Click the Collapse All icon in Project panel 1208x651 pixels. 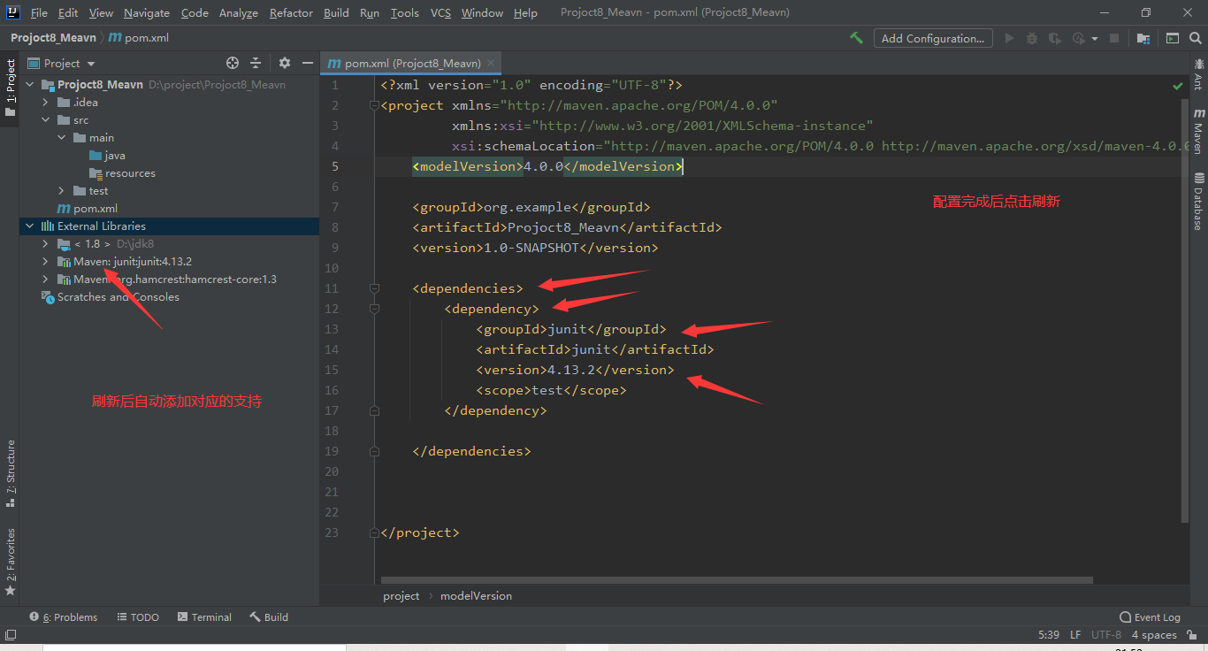[x=256, y=63]
